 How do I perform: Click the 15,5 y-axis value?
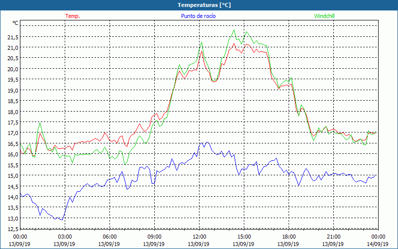[13, 165]
